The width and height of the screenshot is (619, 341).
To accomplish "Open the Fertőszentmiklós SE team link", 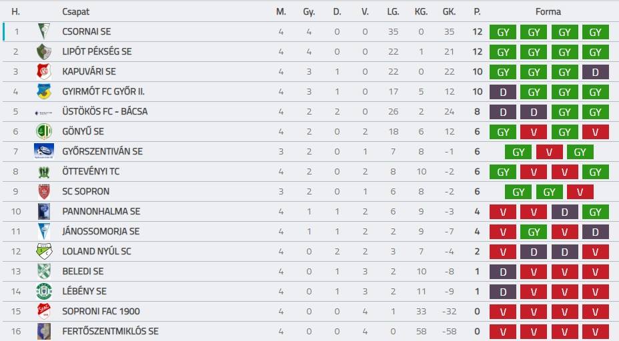I will 110,331.
